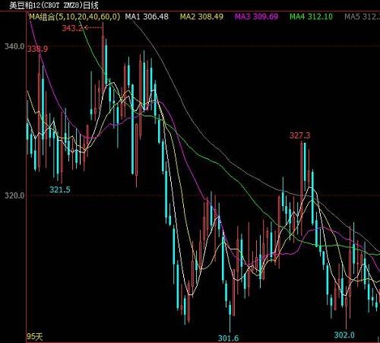Open the MA组合(5,10,20,40,60,0) indicator settings
The width and height of the screenshot is (380, 343).
coord(74,17)
